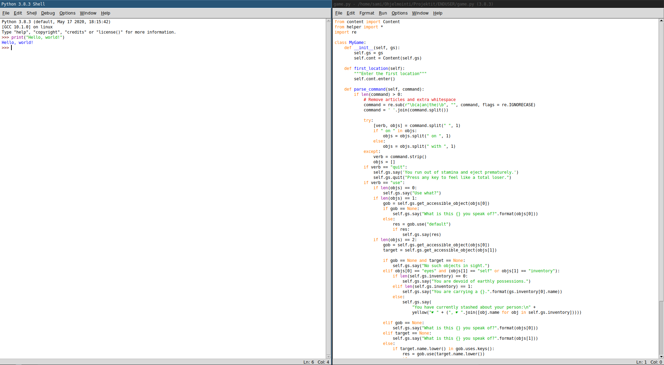Click 'from content import Content' line
The image size is (664, 365).
367,22
